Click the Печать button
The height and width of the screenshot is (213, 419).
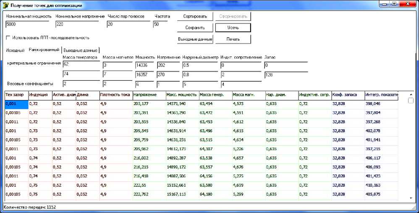tap(233, 39)
